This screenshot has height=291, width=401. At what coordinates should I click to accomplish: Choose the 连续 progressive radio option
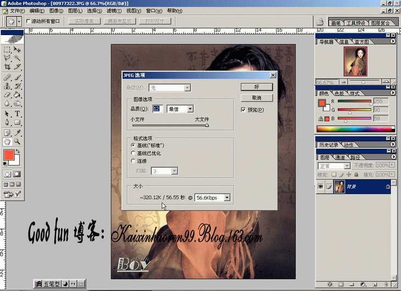point(133,161)
